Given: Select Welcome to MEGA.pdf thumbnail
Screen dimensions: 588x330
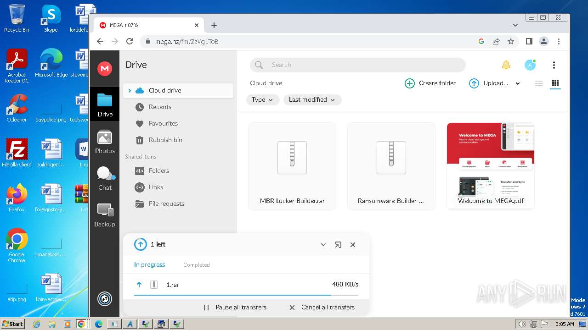Looking at the screenshot, I should 491,166.
